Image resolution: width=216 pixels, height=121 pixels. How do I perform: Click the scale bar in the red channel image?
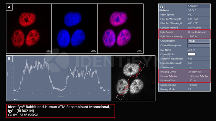48,51
